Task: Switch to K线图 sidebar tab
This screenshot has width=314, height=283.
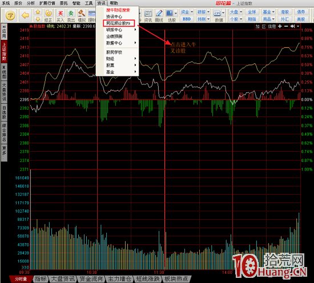Action: tap(4, 72)
